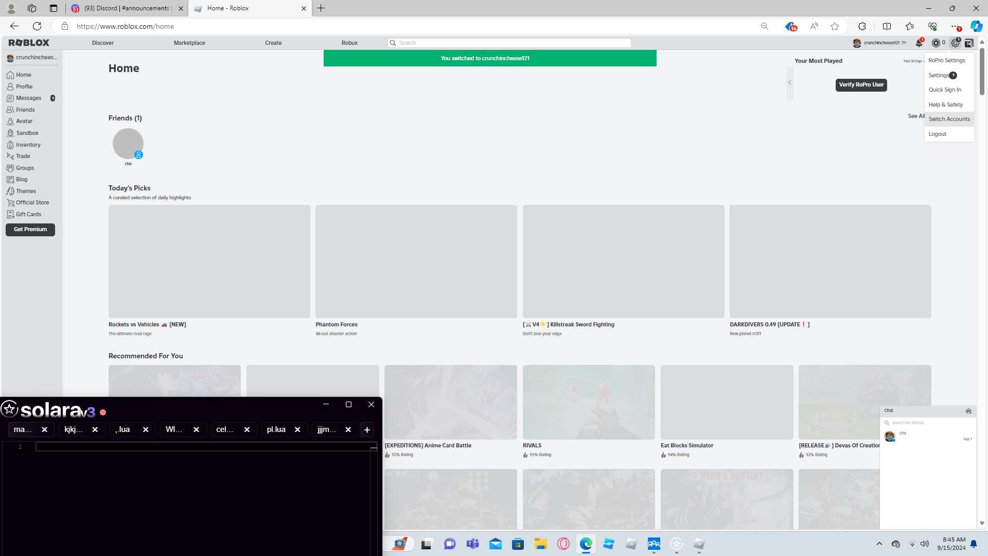The width and height of the screenshot is (988, 556).
Task: Focus the Roblox Search field
Action: pos(509,43)
